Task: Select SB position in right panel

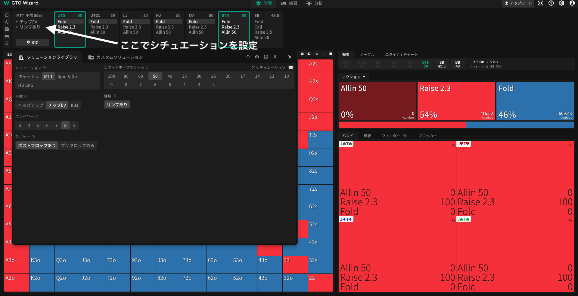Action: point(442,64)
